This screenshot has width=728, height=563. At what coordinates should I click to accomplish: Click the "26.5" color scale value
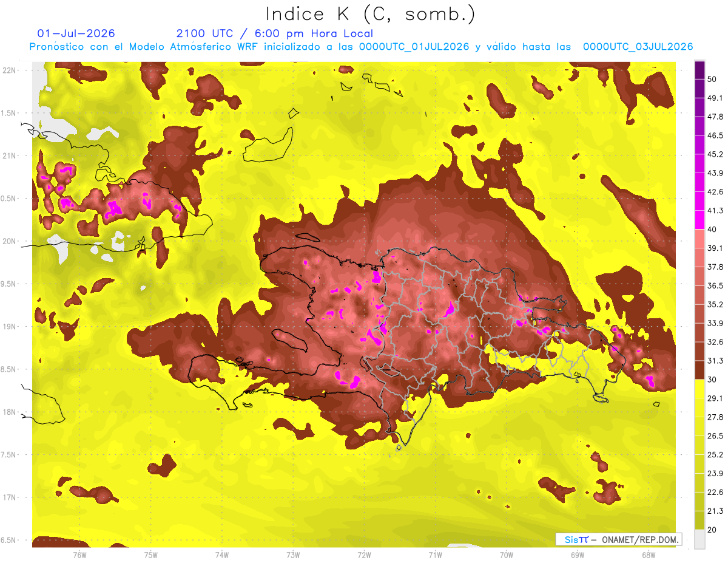(x=716, y=435)
